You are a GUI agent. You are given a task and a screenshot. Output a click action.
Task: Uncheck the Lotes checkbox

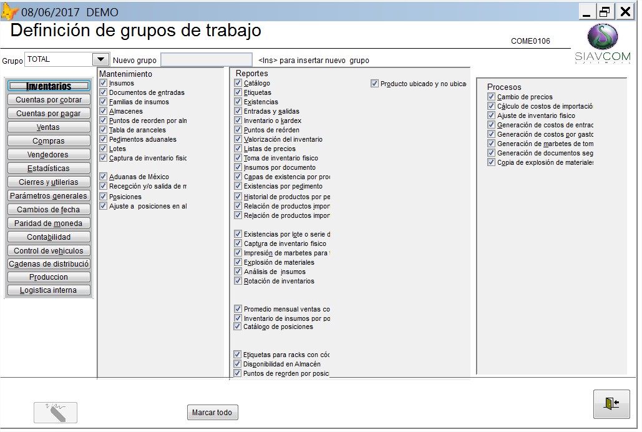point(103,149)
